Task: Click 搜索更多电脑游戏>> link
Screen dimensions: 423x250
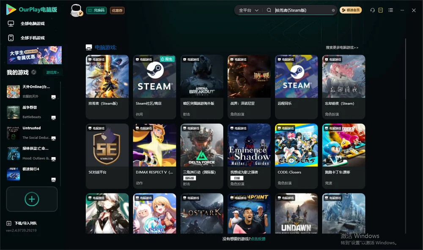Action: point(342,48)
